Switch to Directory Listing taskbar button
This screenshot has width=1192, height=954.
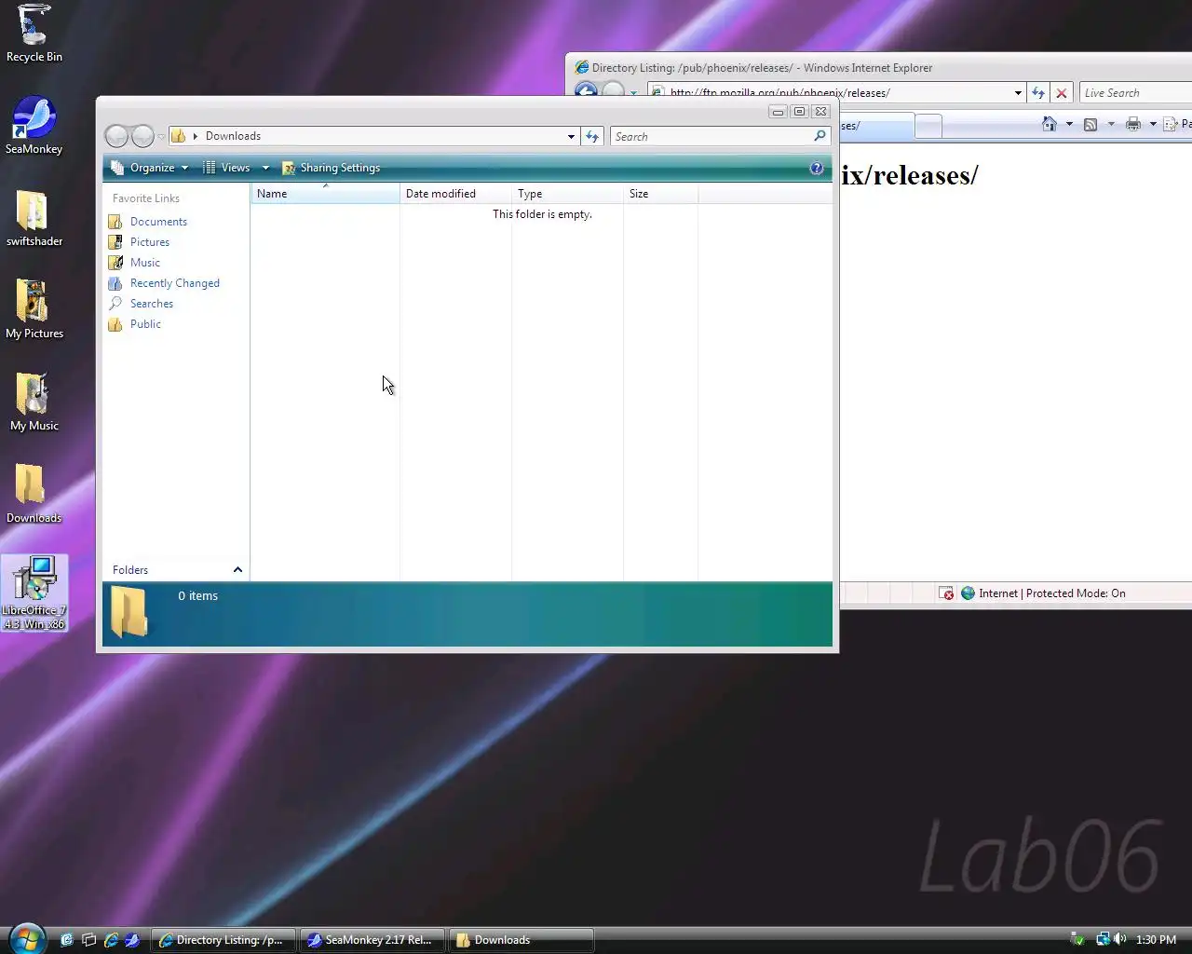223,940
